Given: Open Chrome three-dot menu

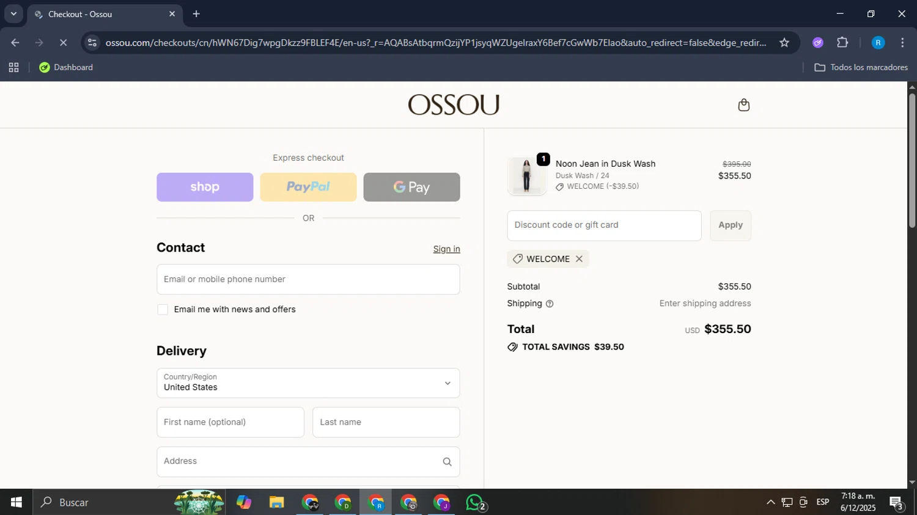Looking at the screenshot, I should 902,43.
